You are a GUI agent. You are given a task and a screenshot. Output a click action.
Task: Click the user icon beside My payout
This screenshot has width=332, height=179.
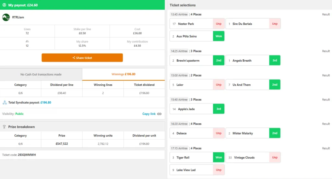point(4,5)
